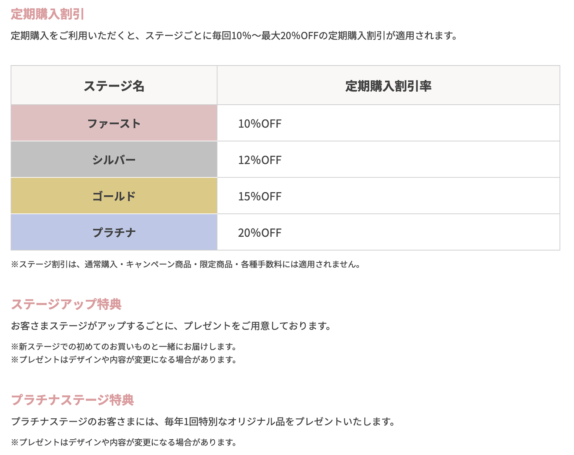Image resolution: width=574 pixels, height=455 pixels.
Task: Select the gold ゴールド stage cell
Action: click(x=114, y=196)
